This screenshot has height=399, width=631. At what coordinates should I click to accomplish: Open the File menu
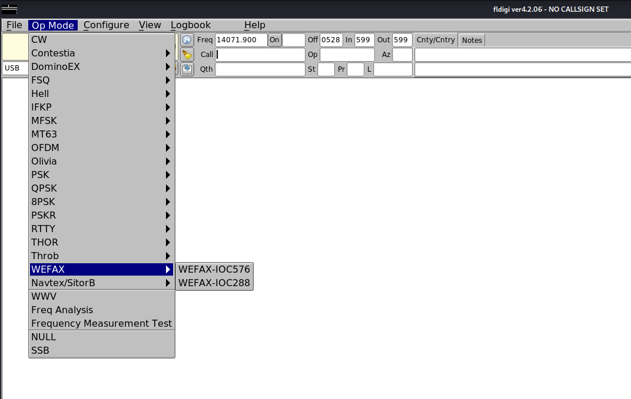[15, 25]
